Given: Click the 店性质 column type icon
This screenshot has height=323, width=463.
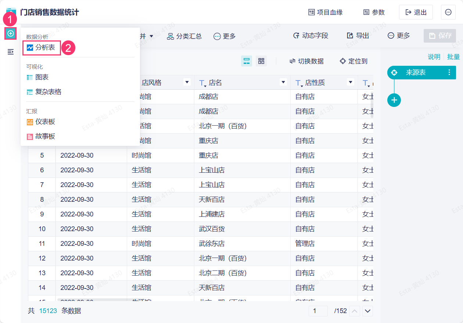Looking at the screenshot, I should click(299, 83).
